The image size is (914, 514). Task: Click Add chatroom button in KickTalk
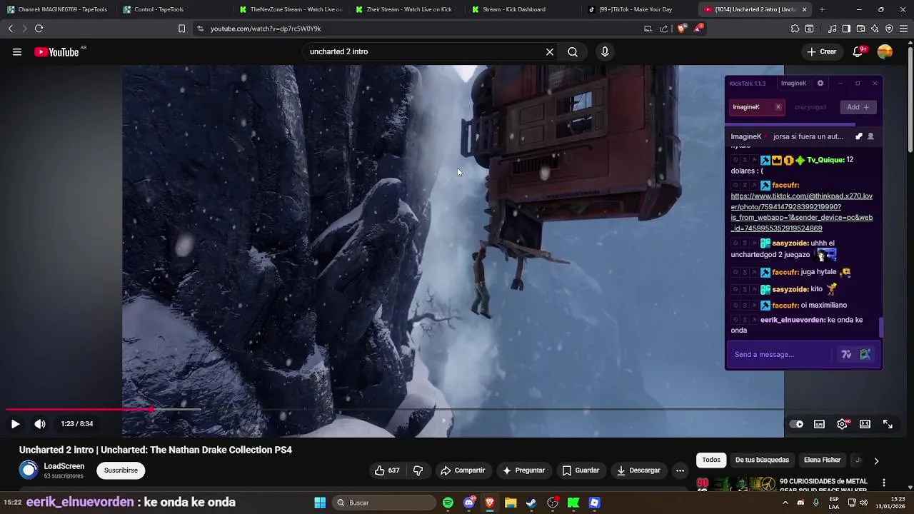click(858, 107)
